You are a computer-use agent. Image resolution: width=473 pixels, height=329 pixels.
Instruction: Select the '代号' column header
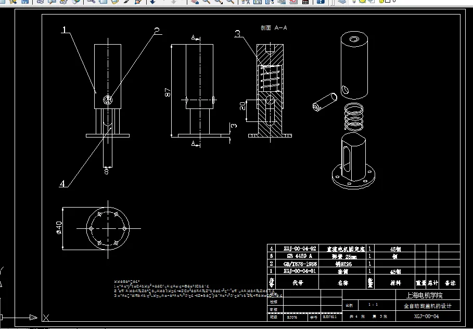(x=298, y=283)
